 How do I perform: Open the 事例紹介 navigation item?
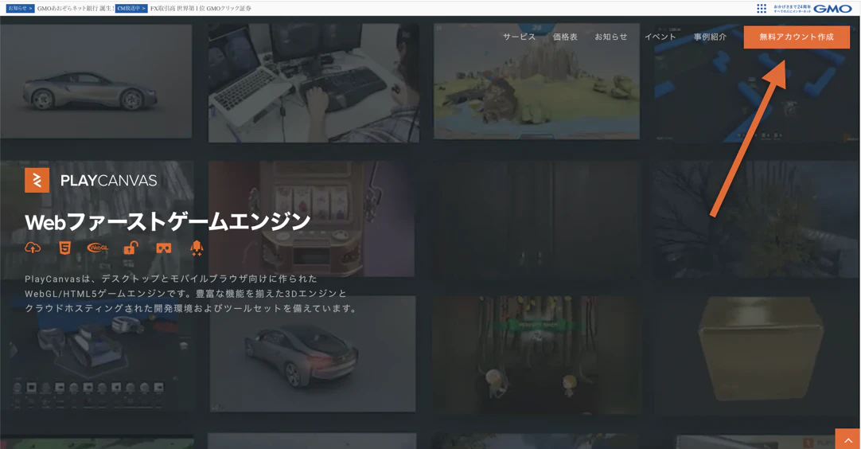pyautogui.click(x=710, y=37)
